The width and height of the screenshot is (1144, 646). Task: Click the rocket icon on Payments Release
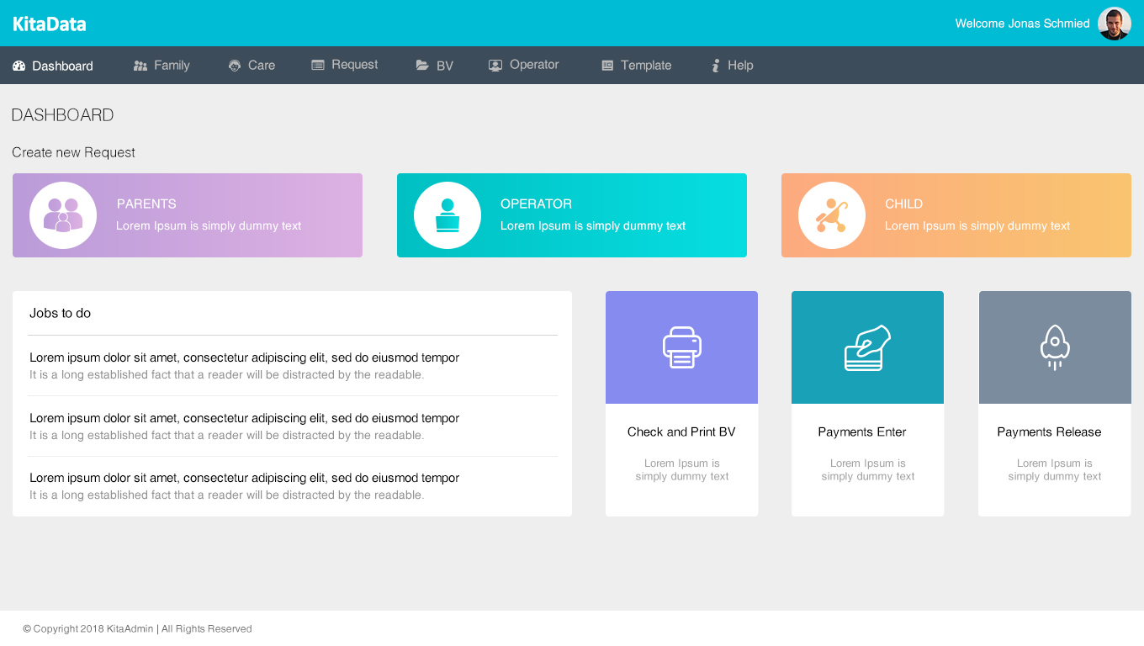pyautogui.click(x=1055, y=347)
